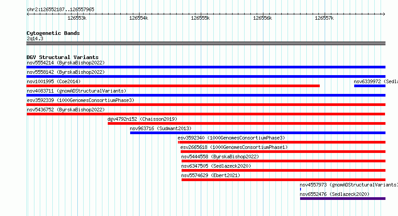Image resolution: width=398 pixels, height=216 pixels.
Task: Select the red bar of nsv6347505
Action: 284,170
